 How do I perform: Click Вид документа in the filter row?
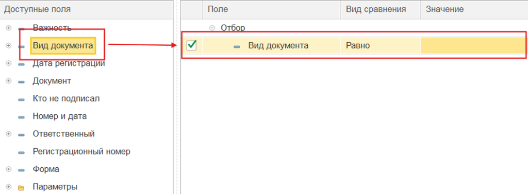point(278,45)
